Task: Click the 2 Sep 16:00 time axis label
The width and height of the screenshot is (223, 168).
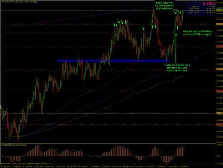Action: click(x=49, y=167)
